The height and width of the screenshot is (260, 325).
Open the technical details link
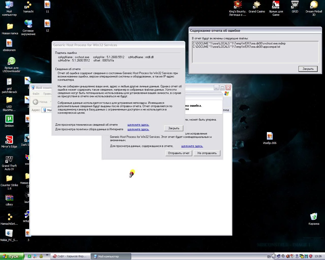click(x=138, y=125)
